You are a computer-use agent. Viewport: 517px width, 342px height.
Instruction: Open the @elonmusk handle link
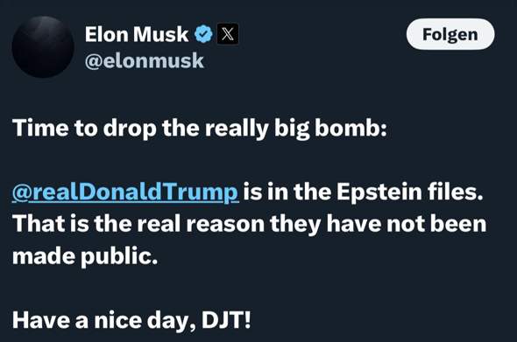pos(144,61)
